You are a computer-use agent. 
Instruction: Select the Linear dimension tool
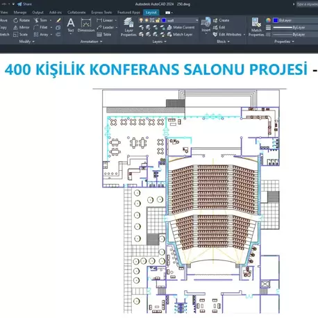(105, 20)
